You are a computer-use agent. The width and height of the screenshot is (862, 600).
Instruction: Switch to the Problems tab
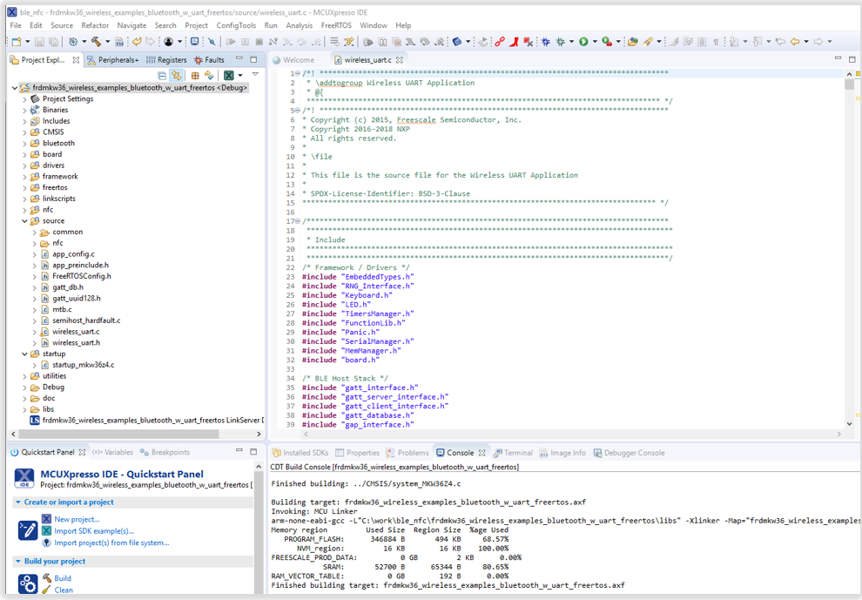[413, 453]
